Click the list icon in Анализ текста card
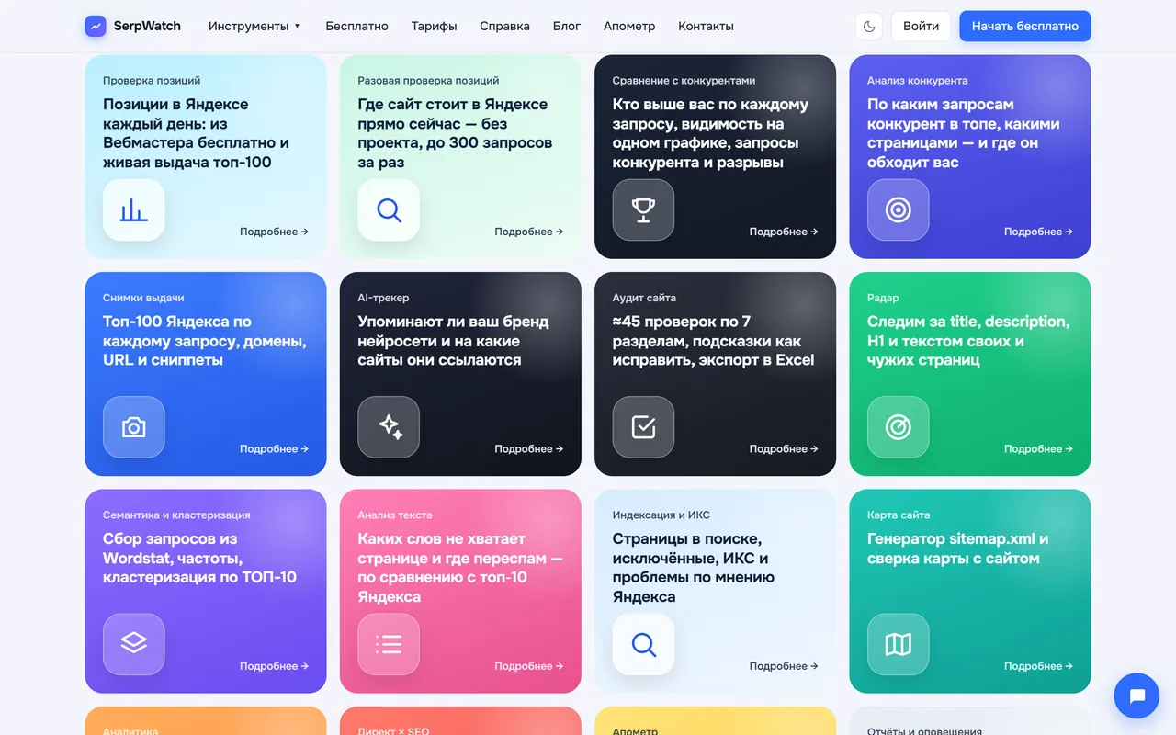The width and height of the screenshot is (1176, 735). coord(389,645)
